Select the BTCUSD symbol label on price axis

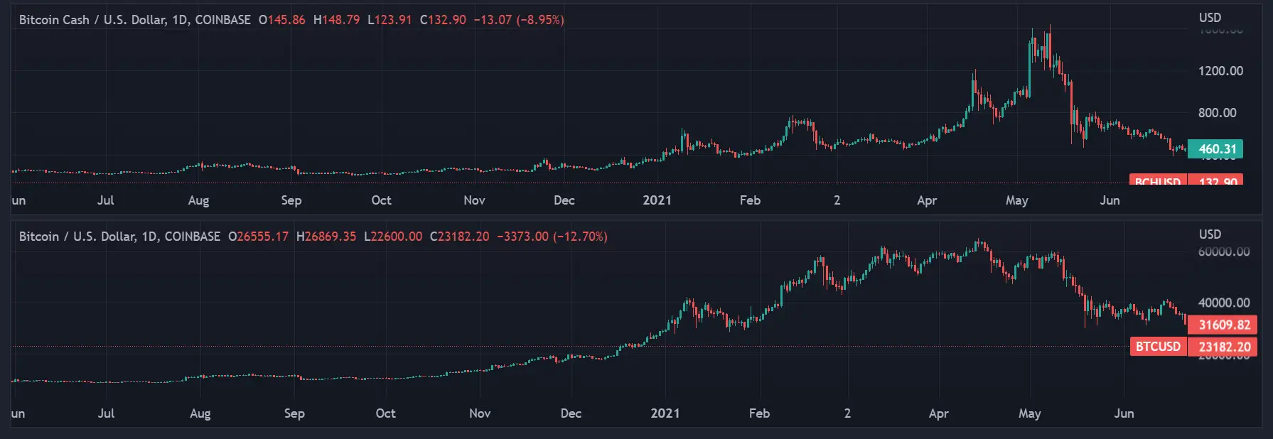coord(1158,347)
